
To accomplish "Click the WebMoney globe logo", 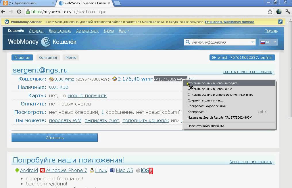I will click(x=46, y=42).
